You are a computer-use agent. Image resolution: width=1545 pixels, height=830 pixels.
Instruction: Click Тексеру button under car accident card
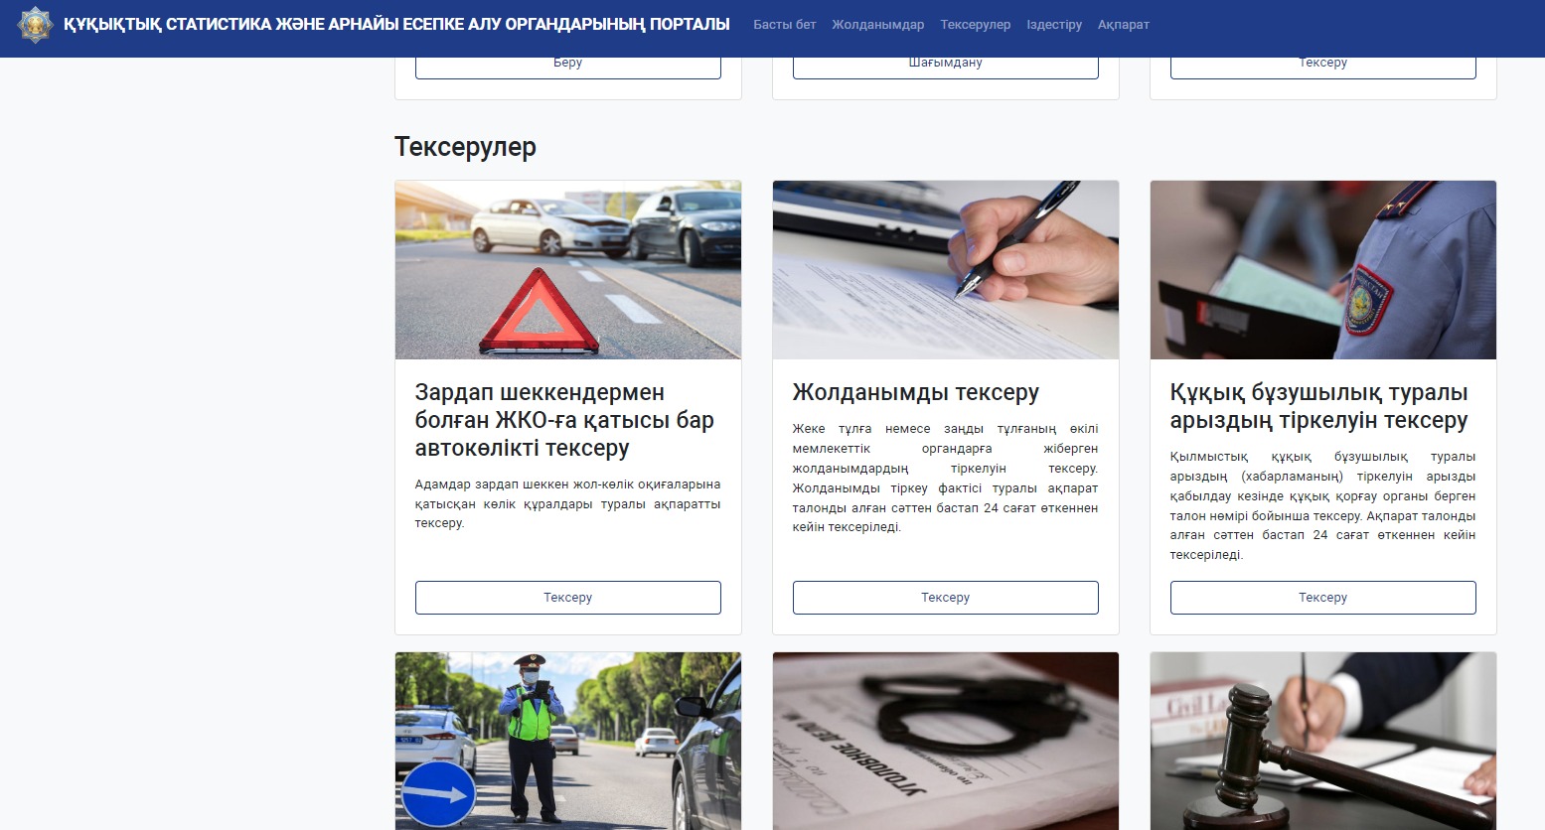click(567, 598)
